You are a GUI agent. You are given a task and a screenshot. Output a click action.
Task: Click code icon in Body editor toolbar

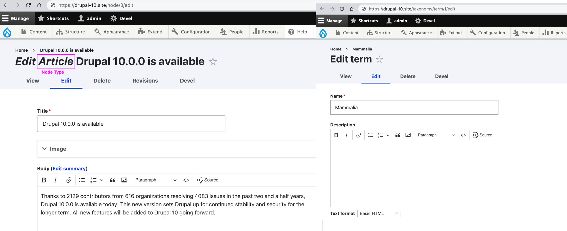[186, 180]
